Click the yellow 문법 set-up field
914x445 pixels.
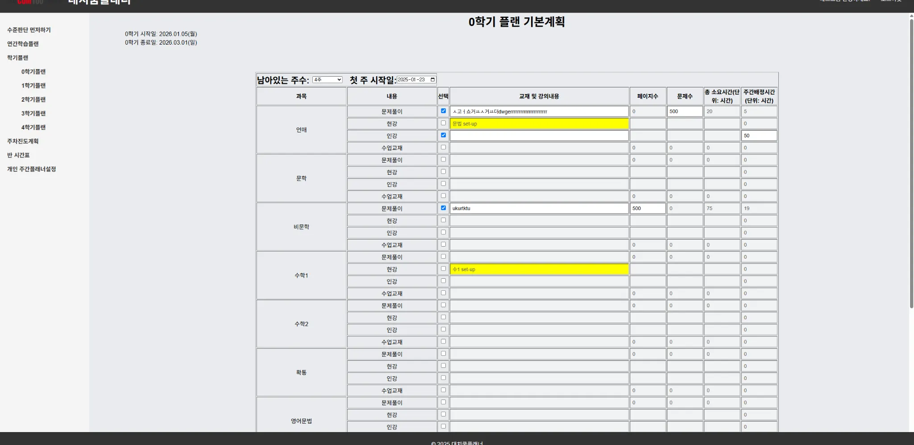tap(539, 124)
